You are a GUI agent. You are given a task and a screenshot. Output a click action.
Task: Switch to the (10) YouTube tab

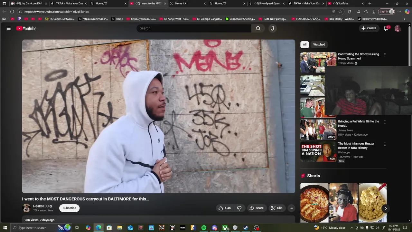click(x=346, y=4)
